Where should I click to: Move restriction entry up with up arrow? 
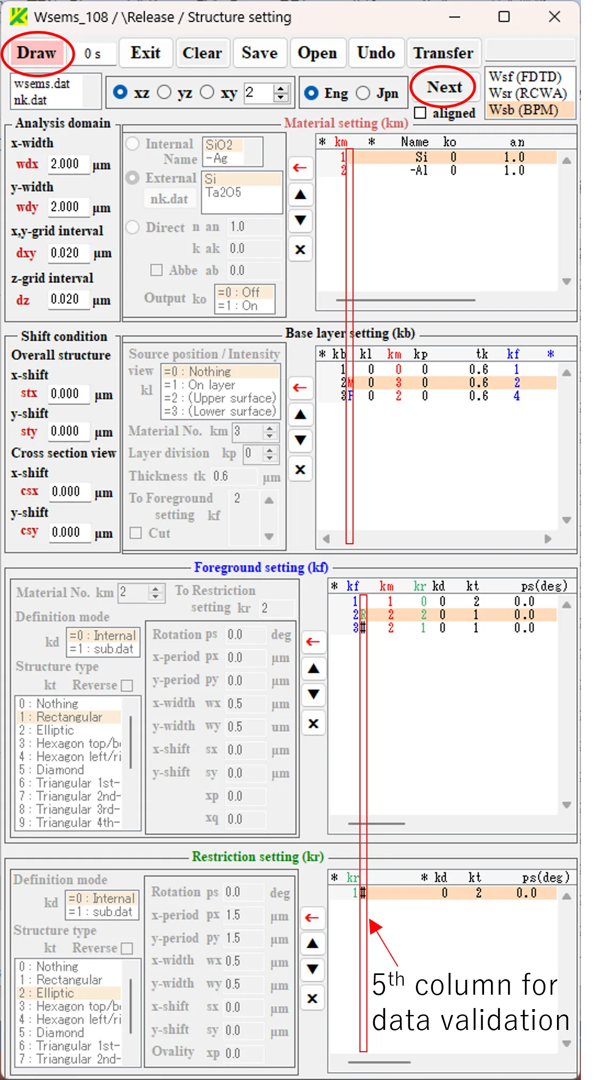point(313,944)
